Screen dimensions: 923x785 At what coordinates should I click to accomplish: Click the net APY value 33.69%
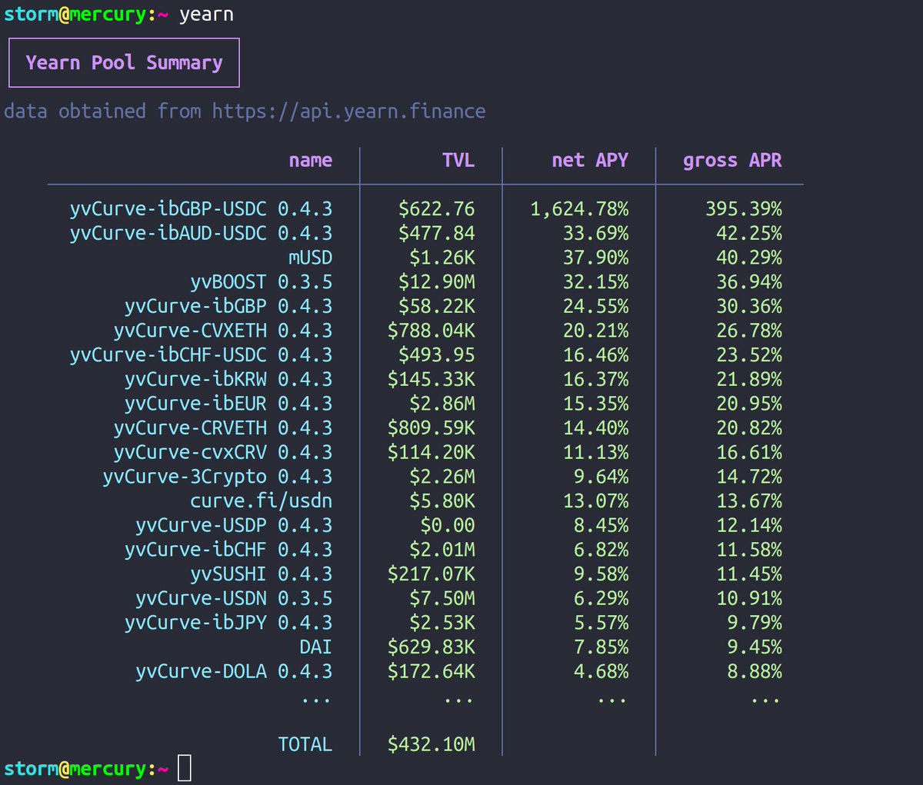[596, 233]
